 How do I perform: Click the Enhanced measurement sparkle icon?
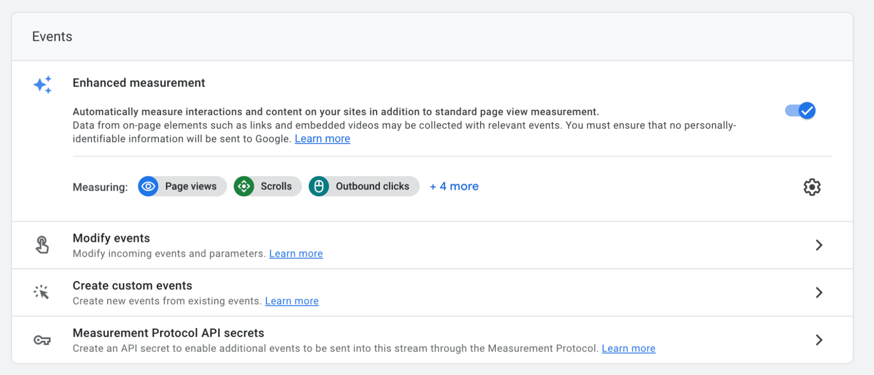coord(43,84)
